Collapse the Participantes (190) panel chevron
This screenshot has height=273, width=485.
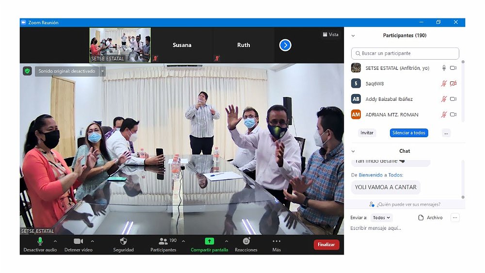(x=353, y=35)
